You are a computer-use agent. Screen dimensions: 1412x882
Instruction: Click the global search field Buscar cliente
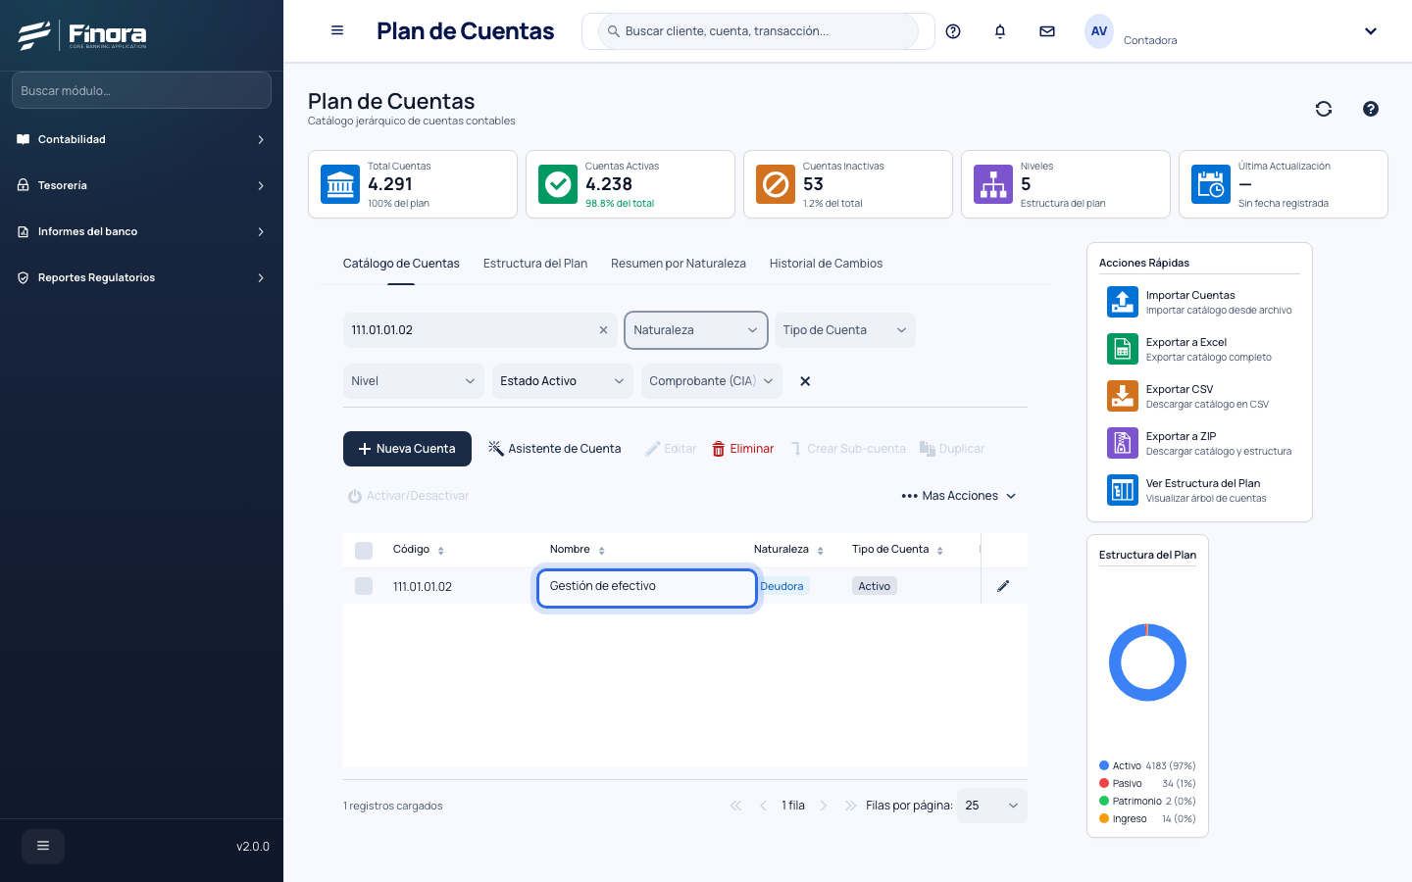[x=758, y=31]
